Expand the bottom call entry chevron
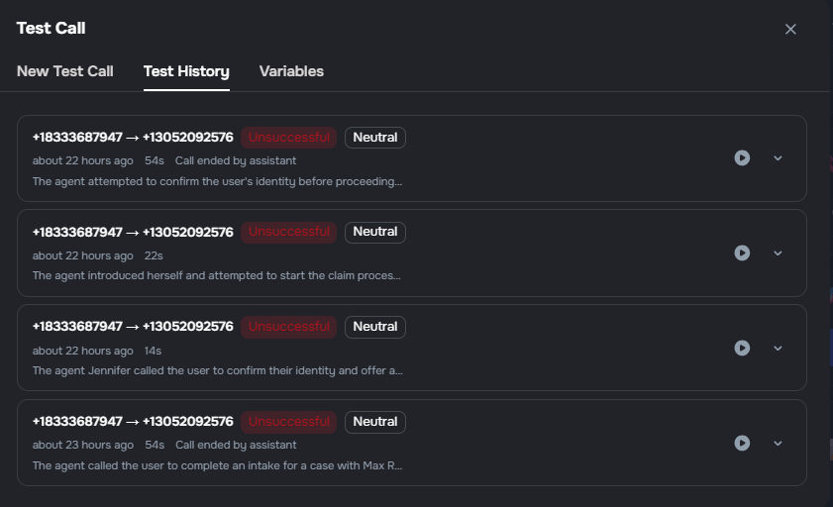The height and width of the screenshot is (507, 833). pyautogui.click(x=778, y=443)
